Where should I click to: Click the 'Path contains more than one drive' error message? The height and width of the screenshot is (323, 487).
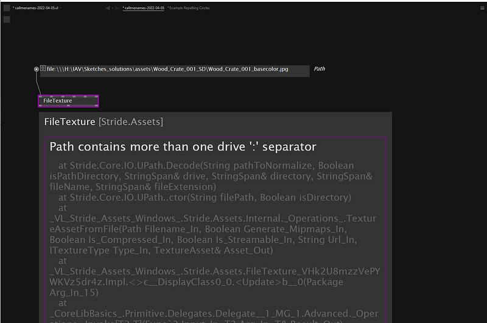click(x=183, y=146)
